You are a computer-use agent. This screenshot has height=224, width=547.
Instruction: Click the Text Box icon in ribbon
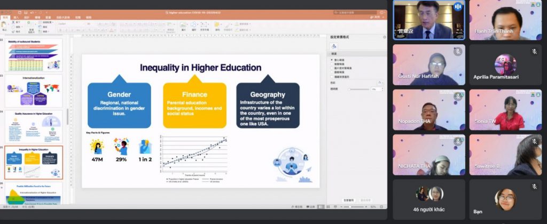204,25
